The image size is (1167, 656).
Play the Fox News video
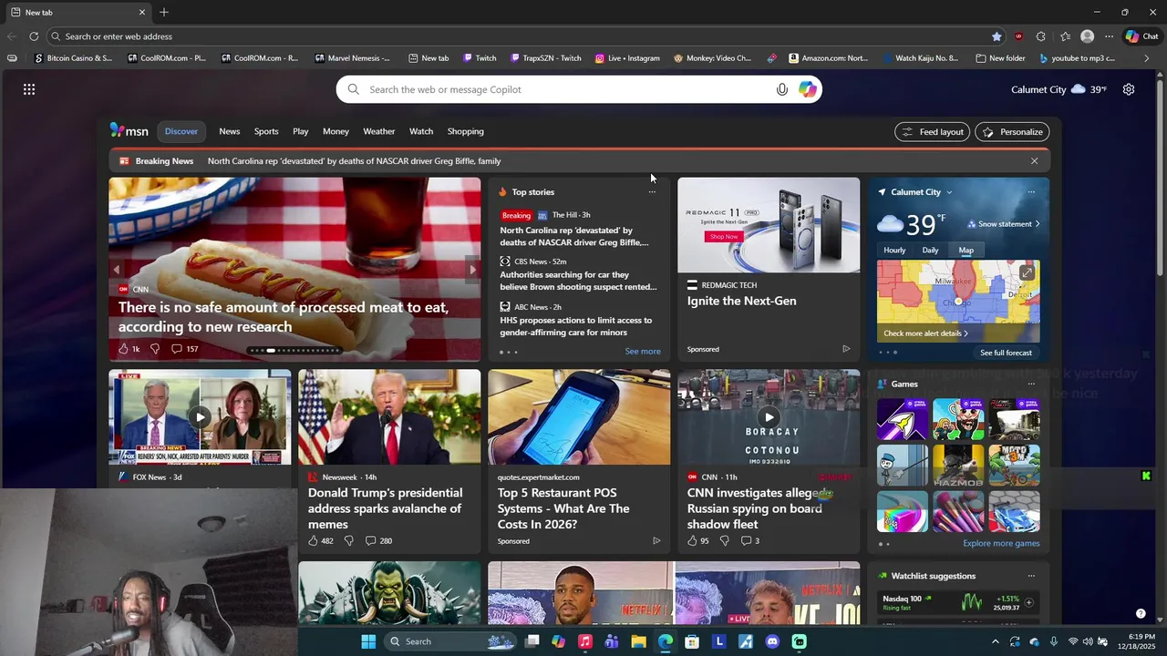tap(200, 417)
